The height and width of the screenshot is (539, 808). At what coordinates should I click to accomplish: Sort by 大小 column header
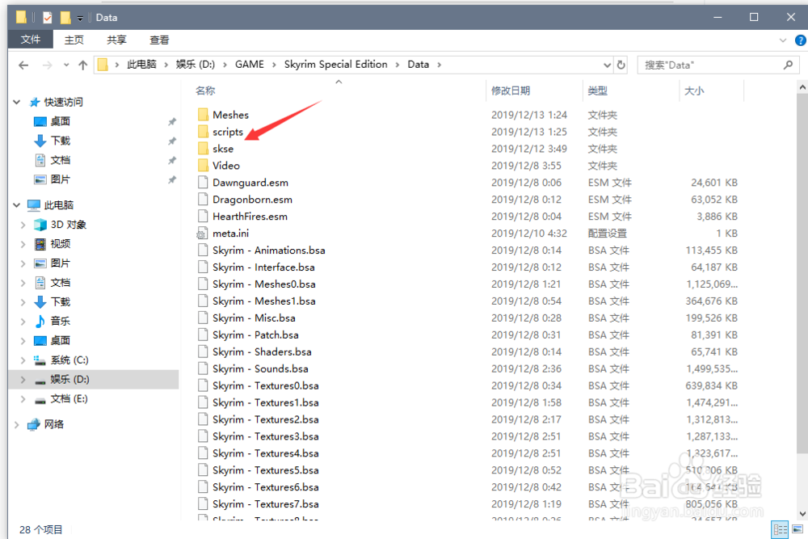click(694, 91)
